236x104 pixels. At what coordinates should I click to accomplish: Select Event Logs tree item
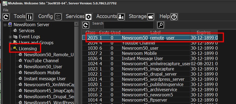tap(29, 37)
